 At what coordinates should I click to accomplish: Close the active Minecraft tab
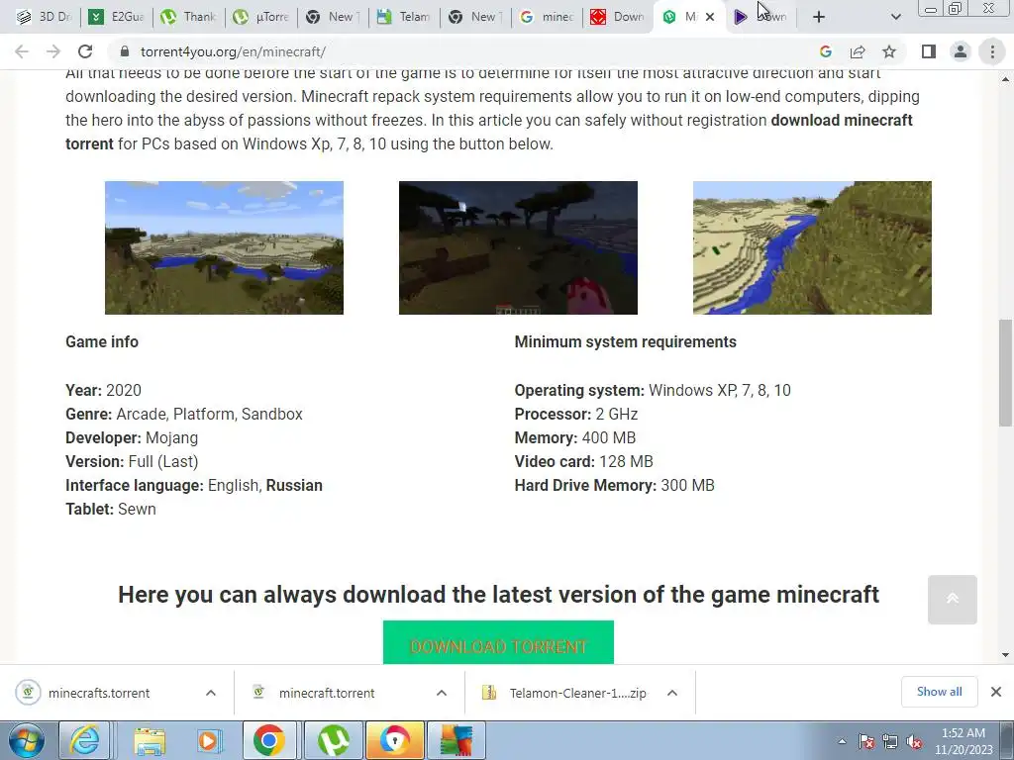click(710, 17)
